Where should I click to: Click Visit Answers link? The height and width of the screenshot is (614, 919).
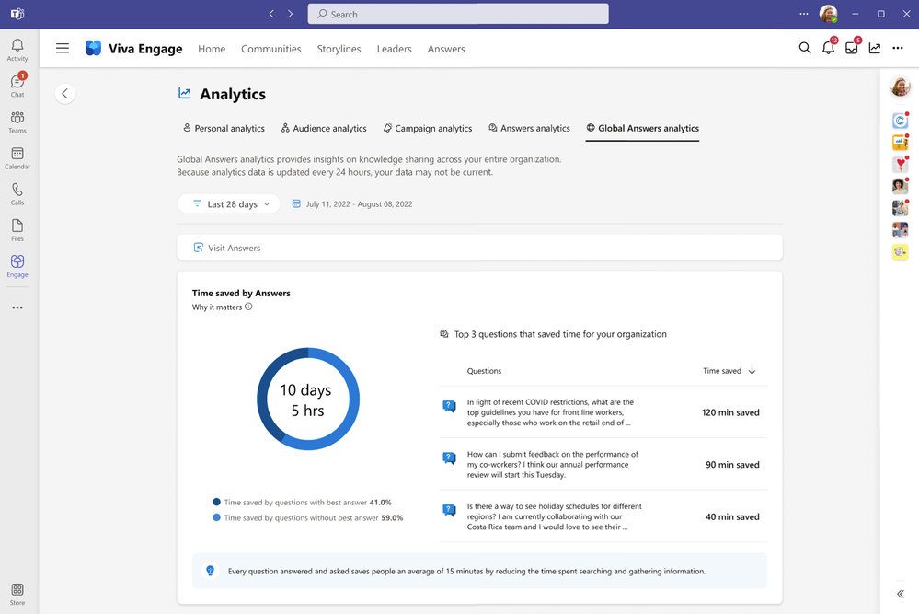227,248
